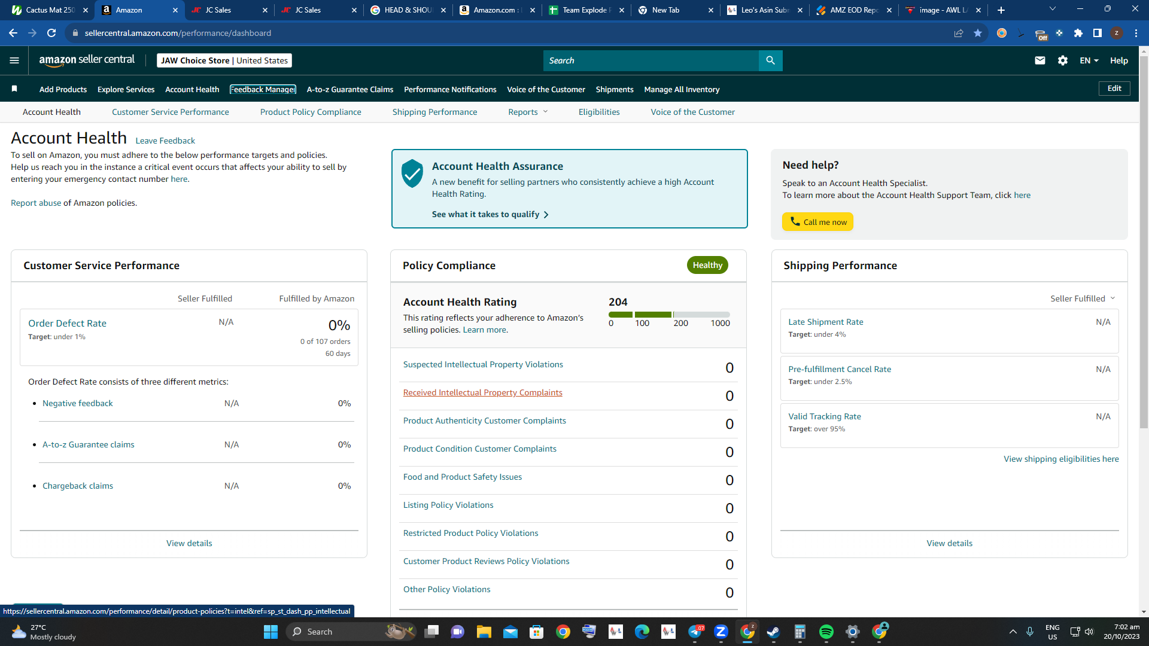Click Report abuse link
Image resolution: width=1149 pixels, height=646 pixels.
click(x=36, y=203)
